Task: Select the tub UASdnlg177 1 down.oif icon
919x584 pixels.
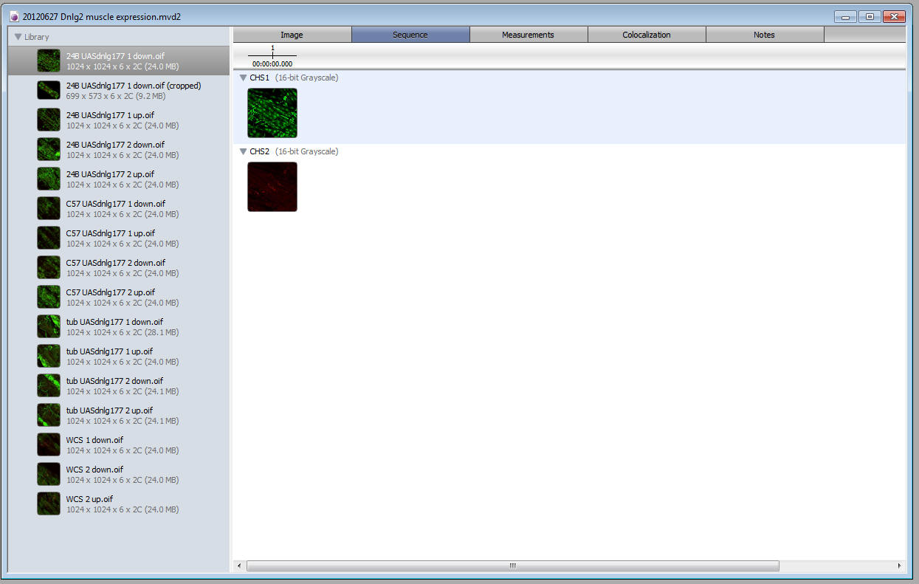Action: (49, 326)
